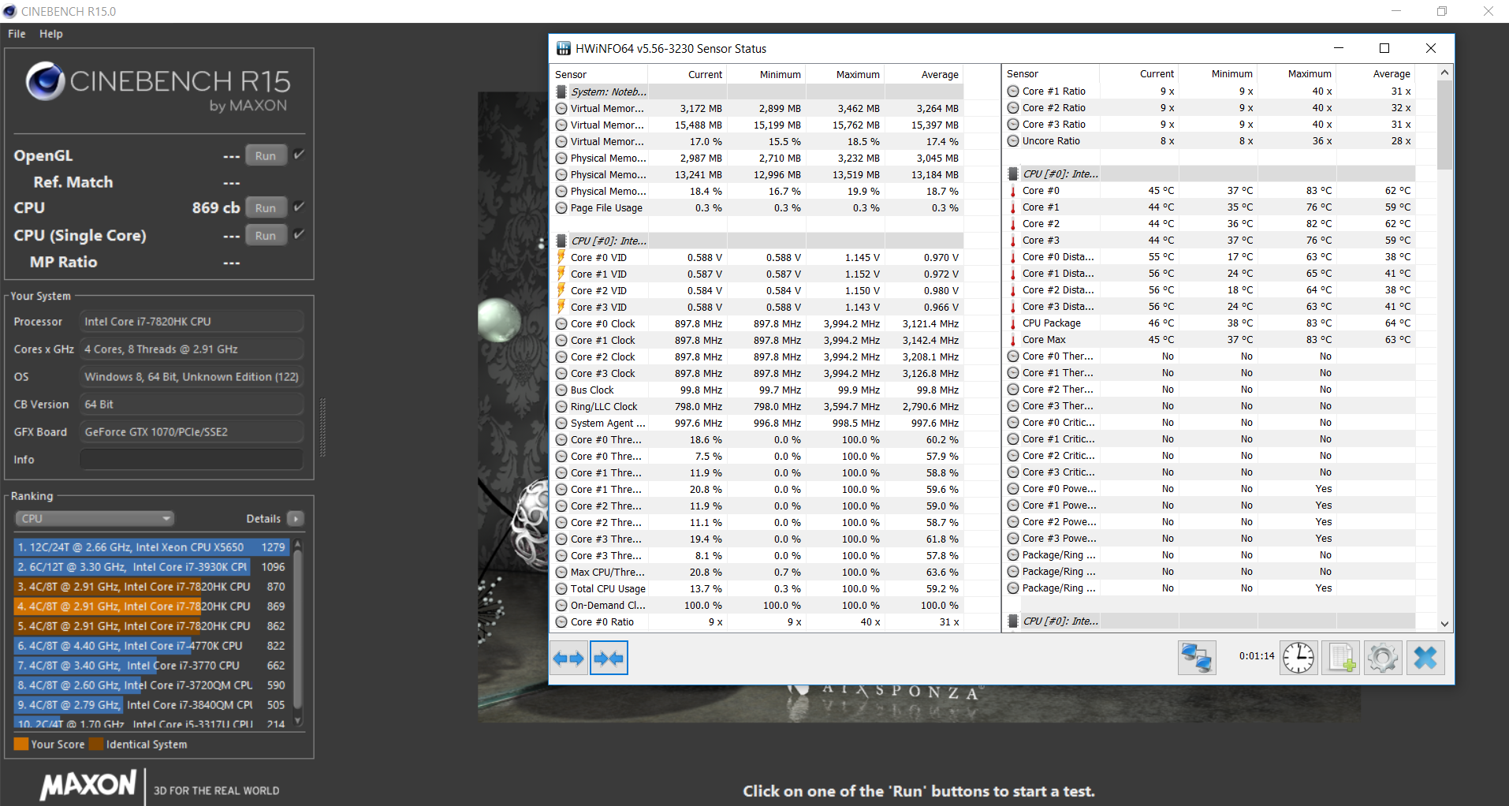Screen dimensions: 1509x806
Task: Click the thermometer icon beside Core Max
Action: [x=1013, y=340]
